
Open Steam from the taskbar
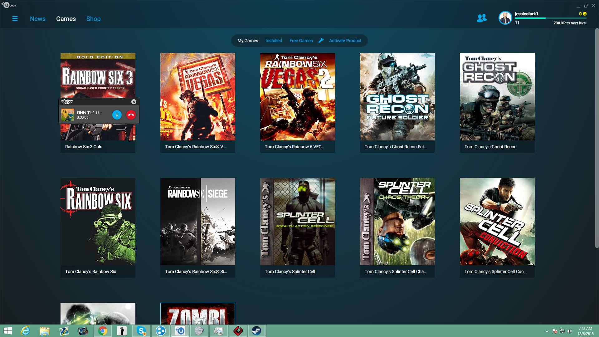point(257,331)
